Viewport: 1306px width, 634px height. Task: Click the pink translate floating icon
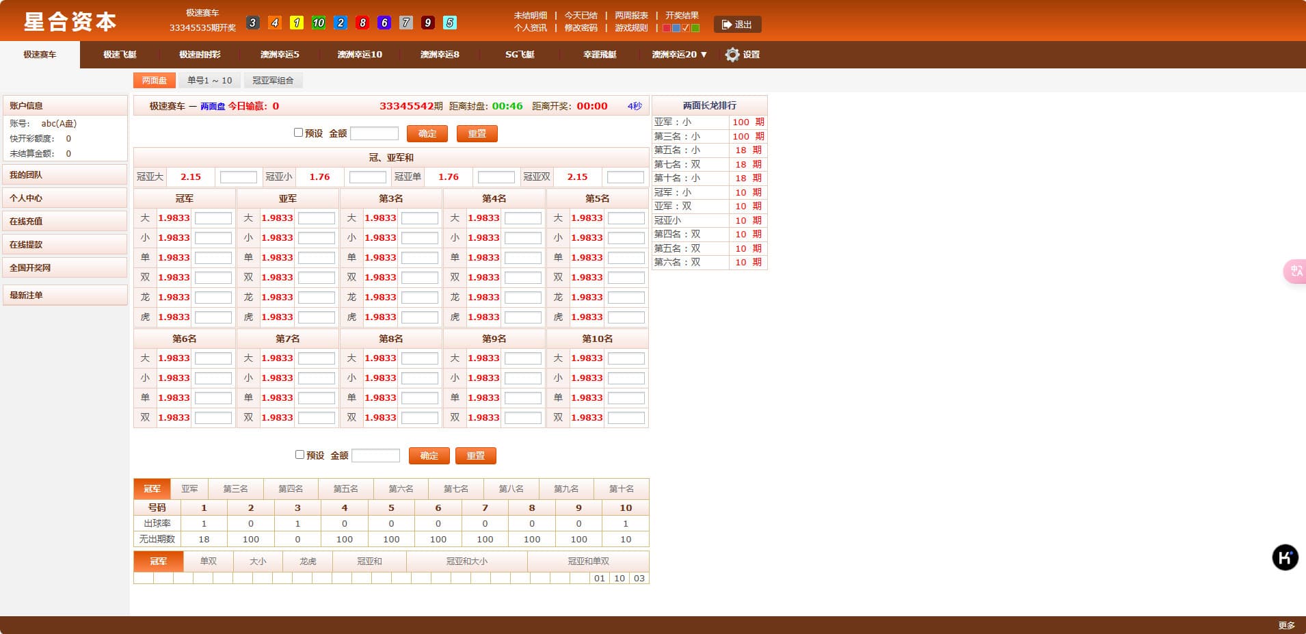[1296, 272]
